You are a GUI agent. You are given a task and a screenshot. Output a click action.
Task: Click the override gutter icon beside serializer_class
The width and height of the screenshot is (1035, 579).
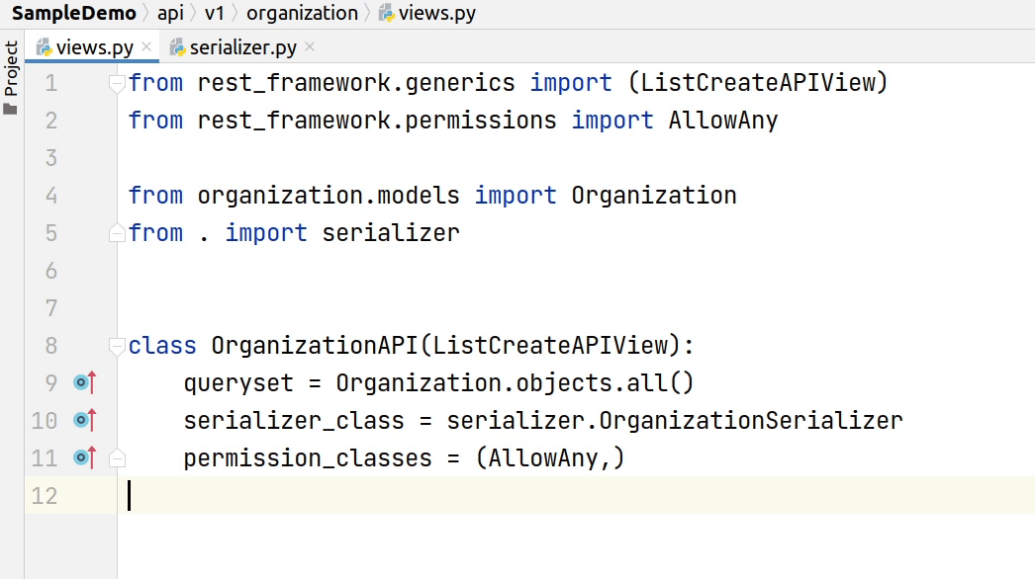coord(85,420)
